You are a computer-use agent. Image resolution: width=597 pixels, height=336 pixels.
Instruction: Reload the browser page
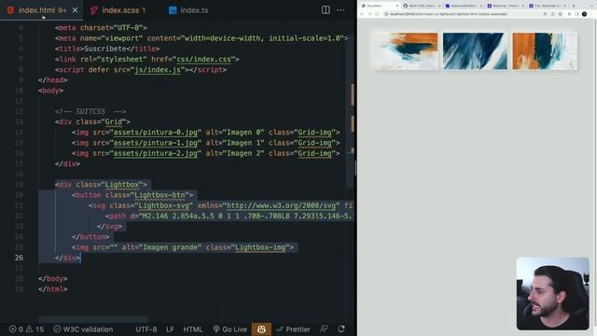tap(377, 14)
